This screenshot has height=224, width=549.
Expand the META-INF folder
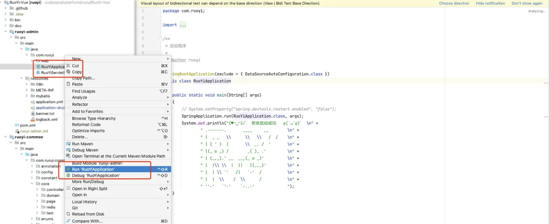tap(27, 90)
